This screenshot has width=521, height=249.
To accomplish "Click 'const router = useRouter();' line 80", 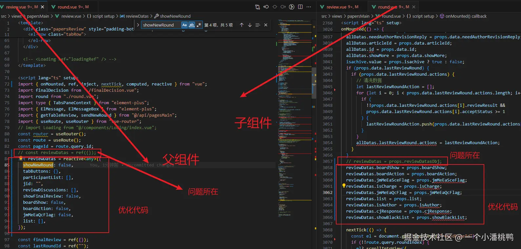I will click(52, 134).
